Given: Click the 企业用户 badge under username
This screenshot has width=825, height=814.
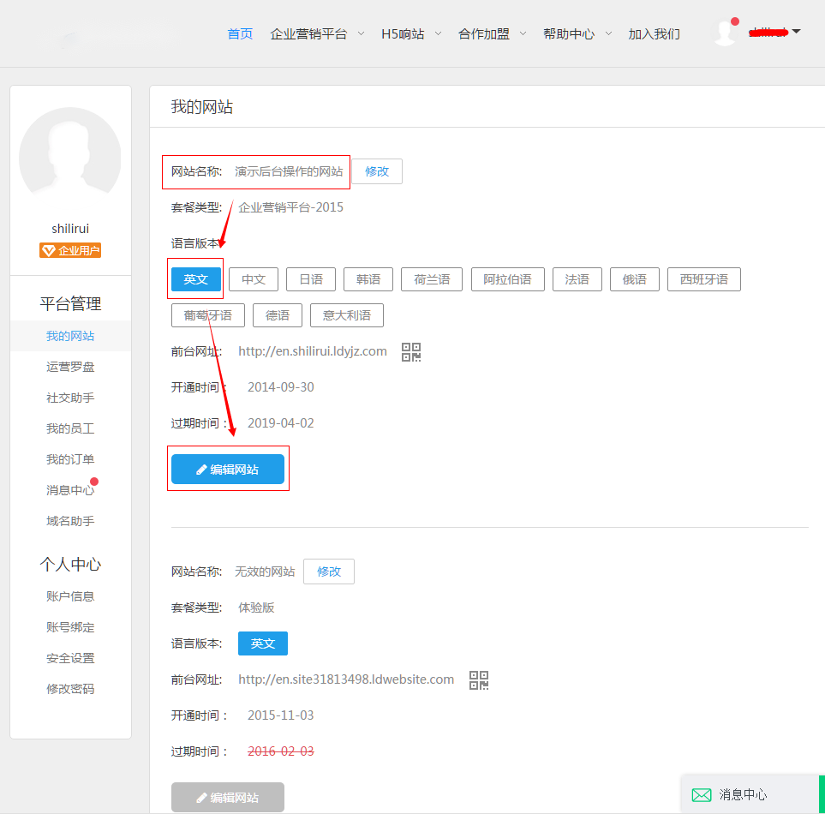Looking at the screenshot, I should coord(70,251).
